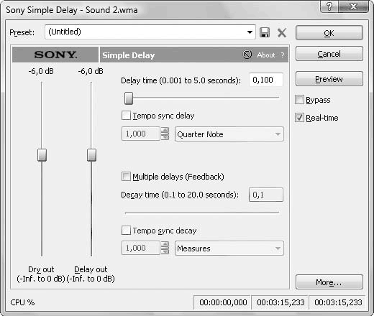Viewport: 374px width, 316px height.
Task: Adjust tempo sync decay spinner arrows
Action: pos(165,248)
